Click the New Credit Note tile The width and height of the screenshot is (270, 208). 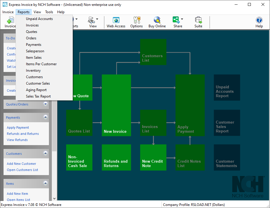tap(153, 157)
